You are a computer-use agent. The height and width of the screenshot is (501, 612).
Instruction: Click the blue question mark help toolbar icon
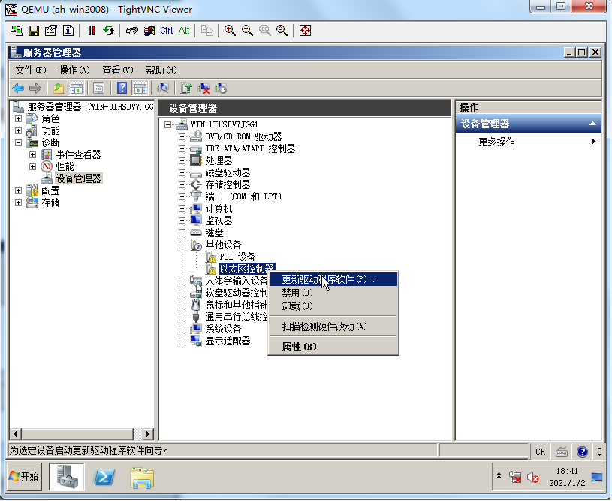click(x=122, y=88)
